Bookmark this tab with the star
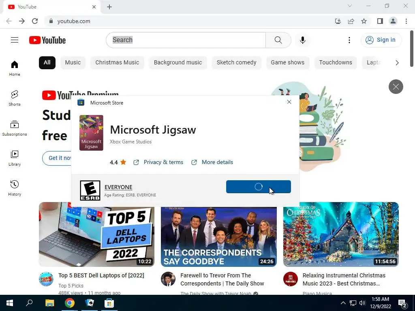 [364, 21]
